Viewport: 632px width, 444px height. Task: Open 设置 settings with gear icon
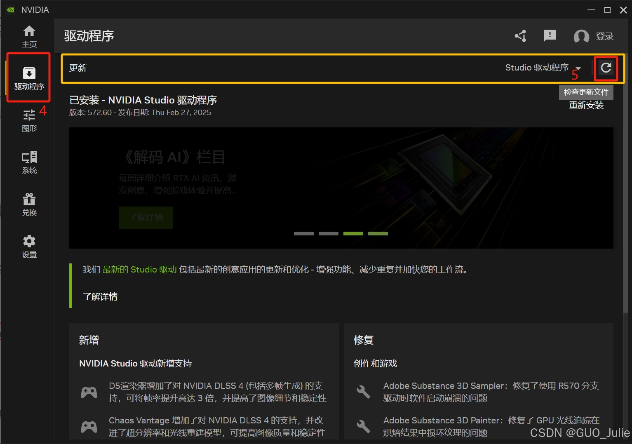click(29, 247)
